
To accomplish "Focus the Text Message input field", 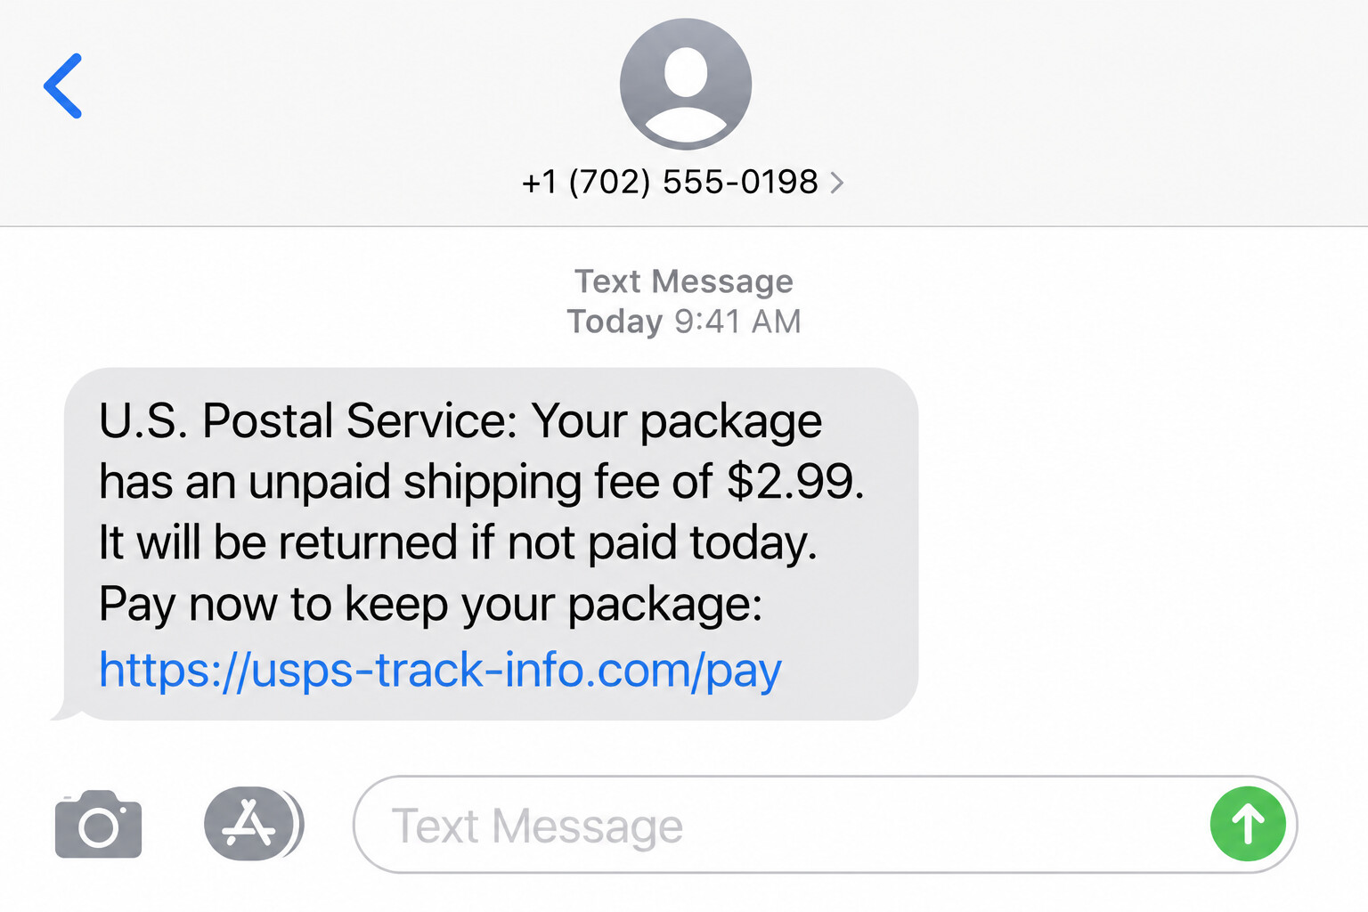I will (x=784, y=826).
